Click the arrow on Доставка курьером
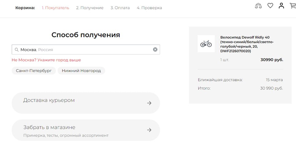Image resolution: width=296 pixels, height=147 pixels. [149, 103]
